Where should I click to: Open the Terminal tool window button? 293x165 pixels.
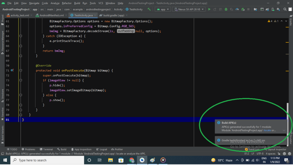tap(46, 149)
